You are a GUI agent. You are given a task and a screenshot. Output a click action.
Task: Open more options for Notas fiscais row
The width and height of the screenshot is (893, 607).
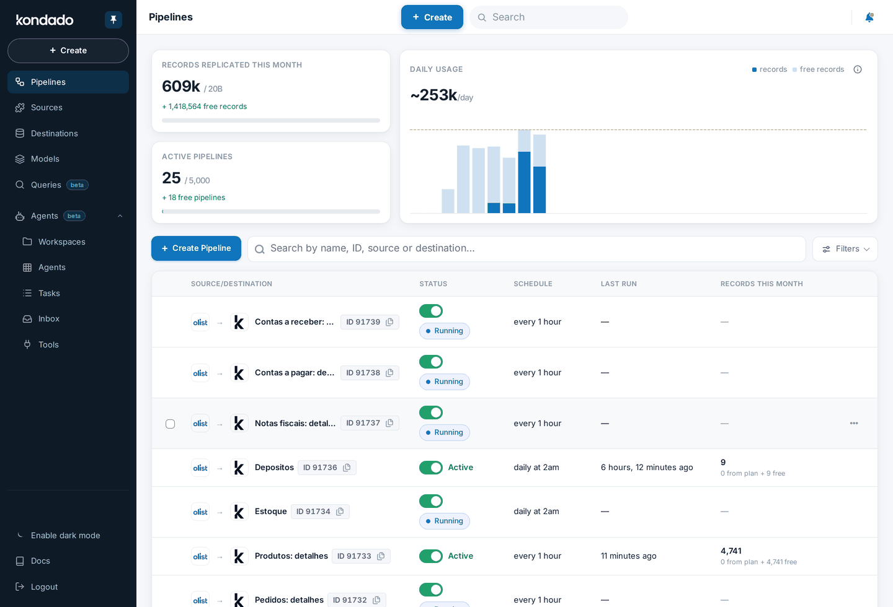click(854, 424)
